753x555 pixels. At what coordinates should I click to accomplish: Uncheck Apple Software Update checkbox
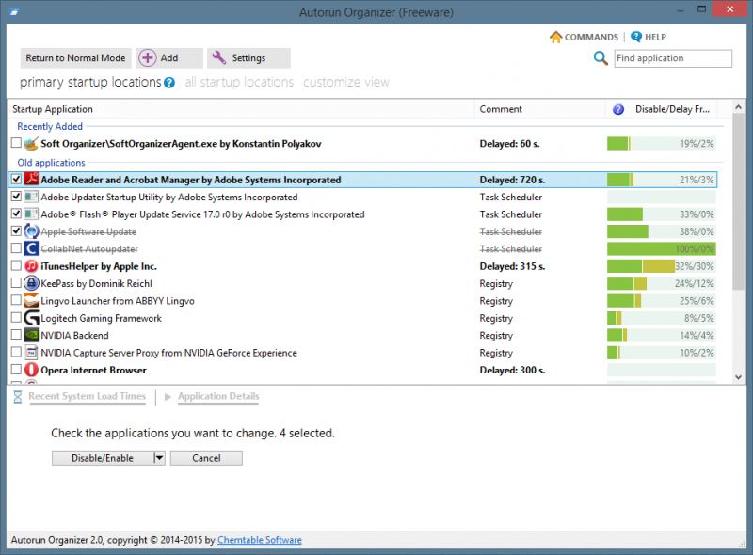[x=16, y=230]
